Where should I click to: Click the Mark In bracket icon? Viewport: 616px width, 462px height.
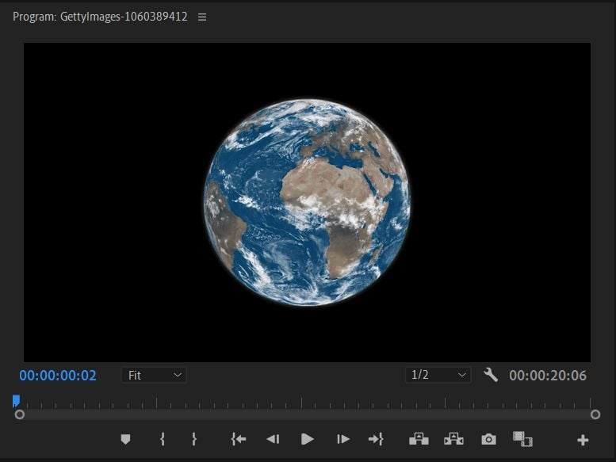click(163, 439)
